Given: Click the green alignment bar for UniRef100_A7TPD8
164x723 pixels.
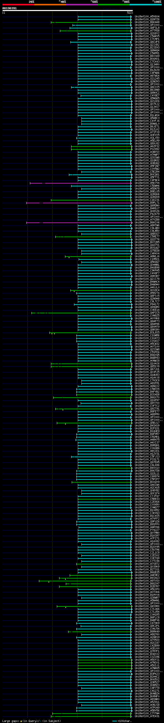Looking at the screenshot, I should (x=96, y=31).
